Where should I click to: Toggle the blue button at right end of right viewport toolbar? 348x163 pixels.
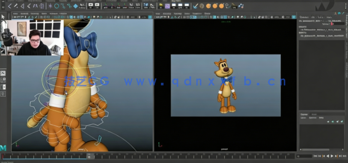coord(294,17)
